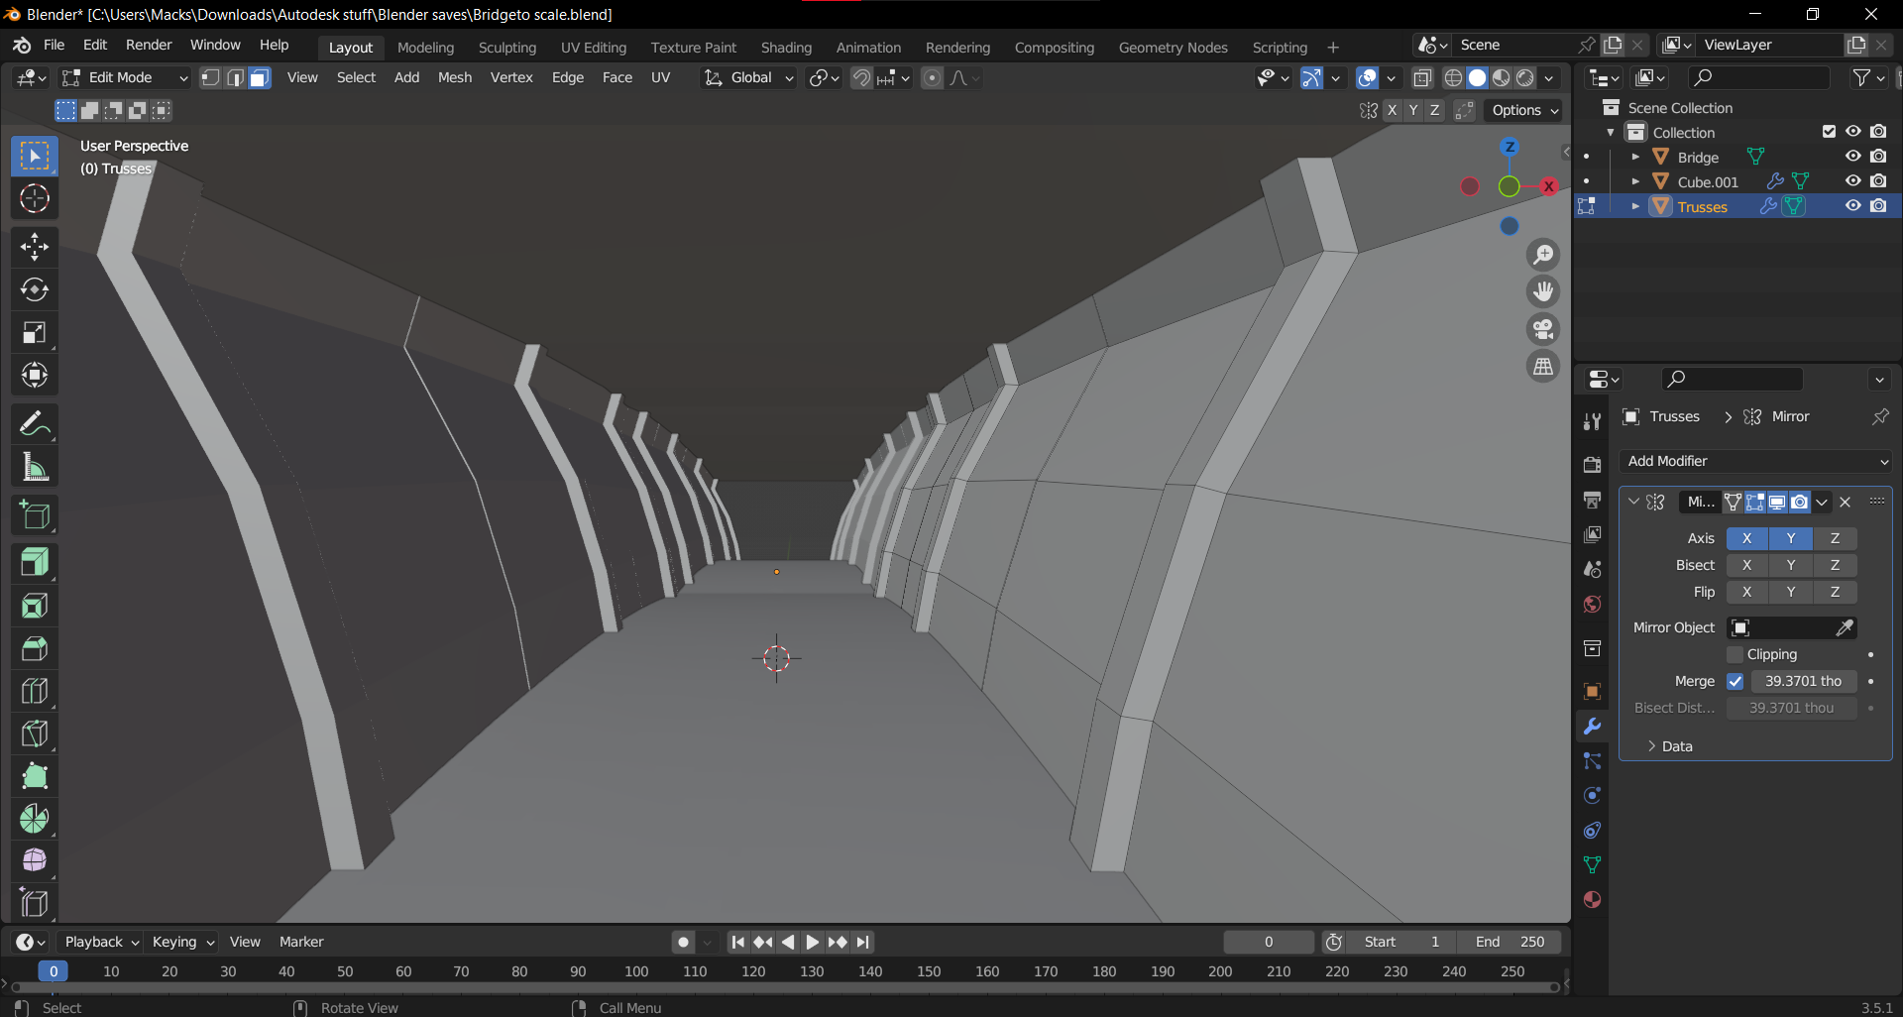Uncheck the Collection exclude checkbox
Viewport: 1903px width, 1017px height.
coord(1829,132)
